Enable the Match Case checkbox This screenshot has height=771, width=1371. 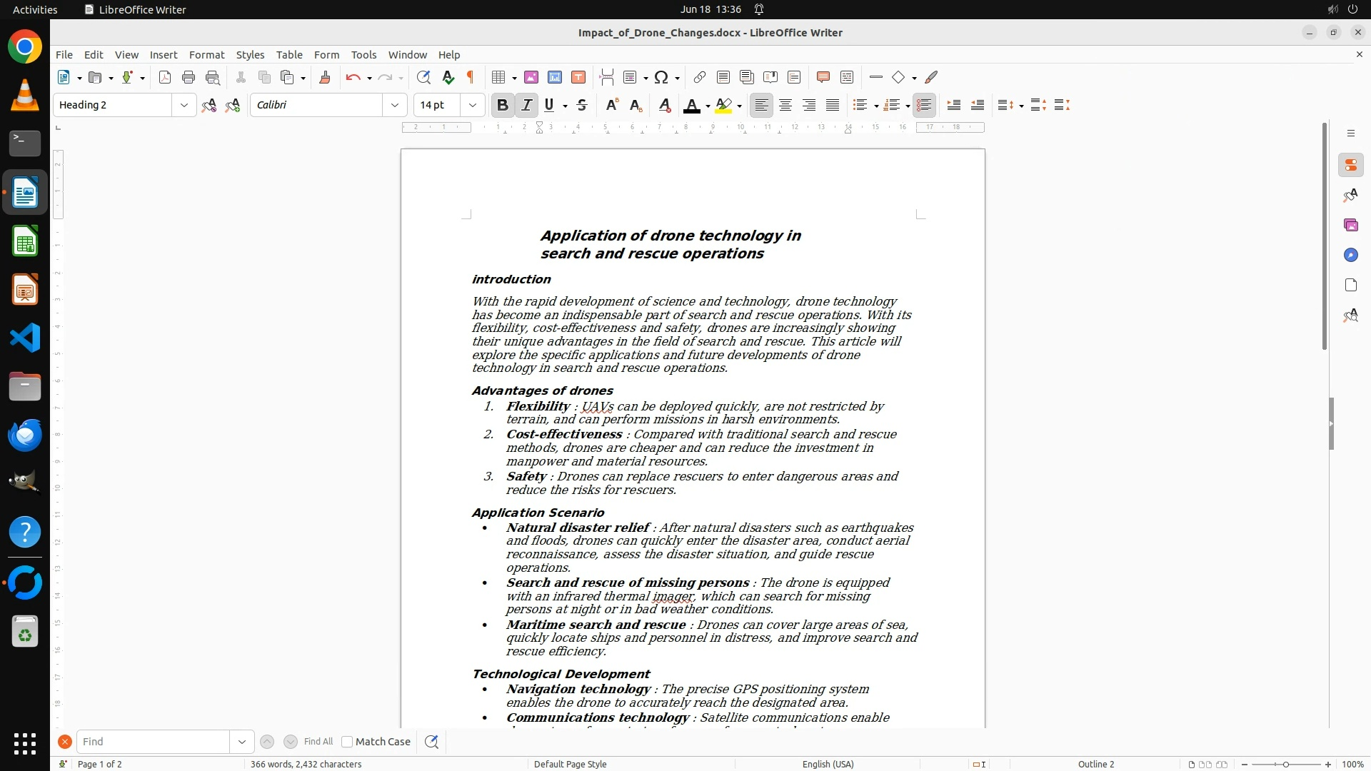tap(347, 742)
